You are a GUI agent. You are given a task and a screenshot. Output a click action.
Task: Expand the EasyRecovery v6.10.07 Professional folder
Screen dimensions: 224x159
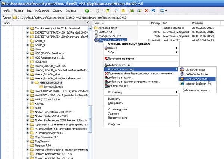point(27,28)
